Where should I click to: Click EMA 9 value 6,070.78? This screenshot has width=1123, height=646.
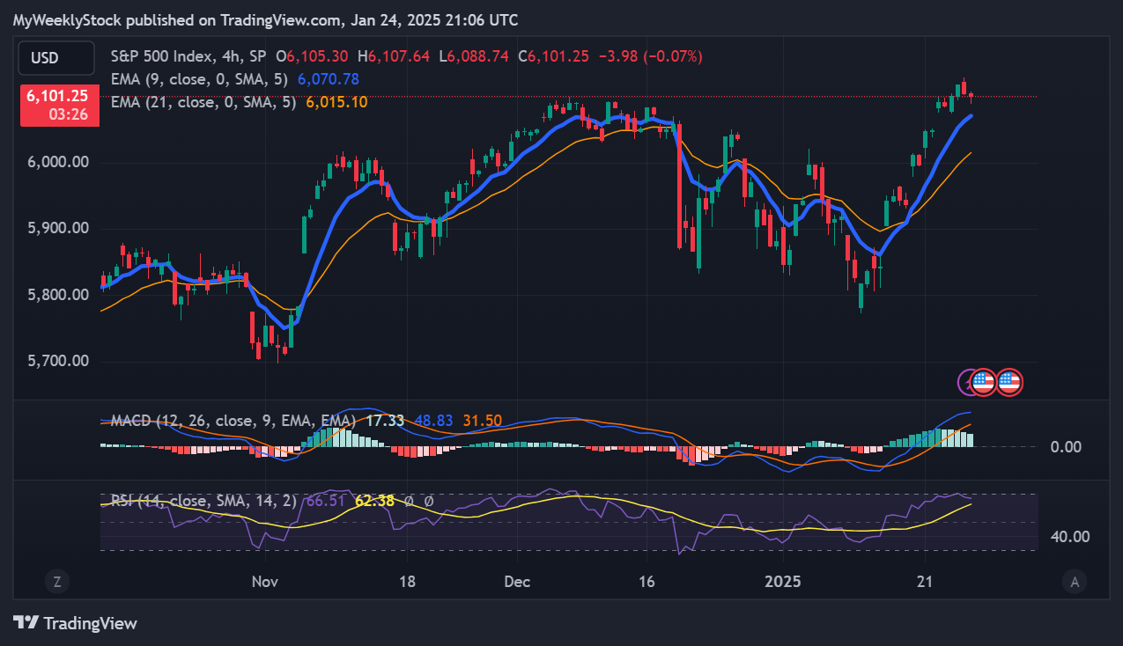(329, 79)
